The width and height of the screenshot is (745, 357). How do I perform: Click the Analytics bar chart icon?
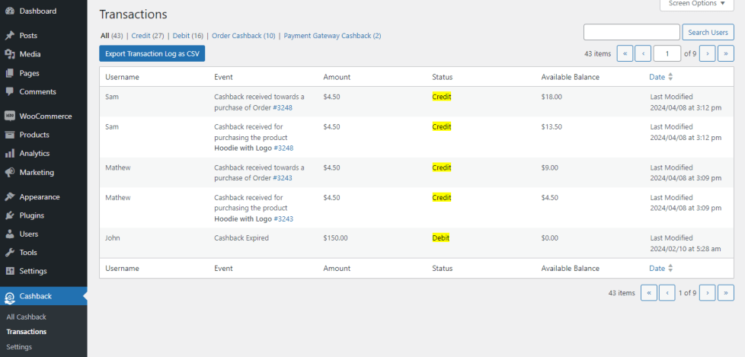coord(9,154)
